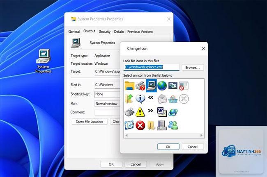Switch to the General tab

74,32
